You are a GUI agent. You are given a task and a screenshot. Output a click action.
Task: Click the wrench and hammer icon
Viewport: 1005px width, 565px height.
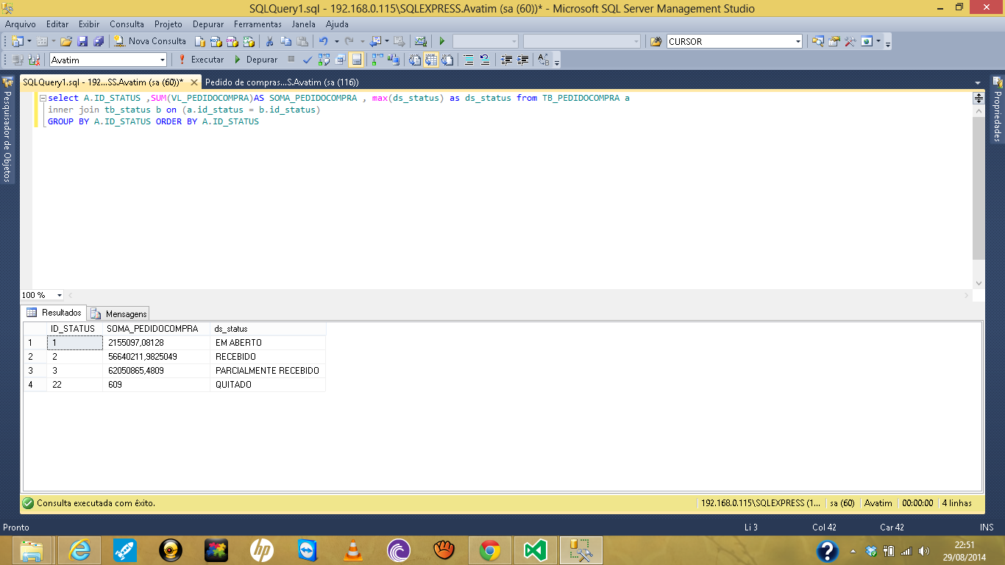point(850,41)
